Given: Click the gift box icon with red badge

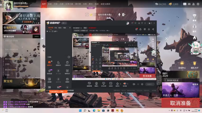Looking at the screenshot, I should click(136, 29).
